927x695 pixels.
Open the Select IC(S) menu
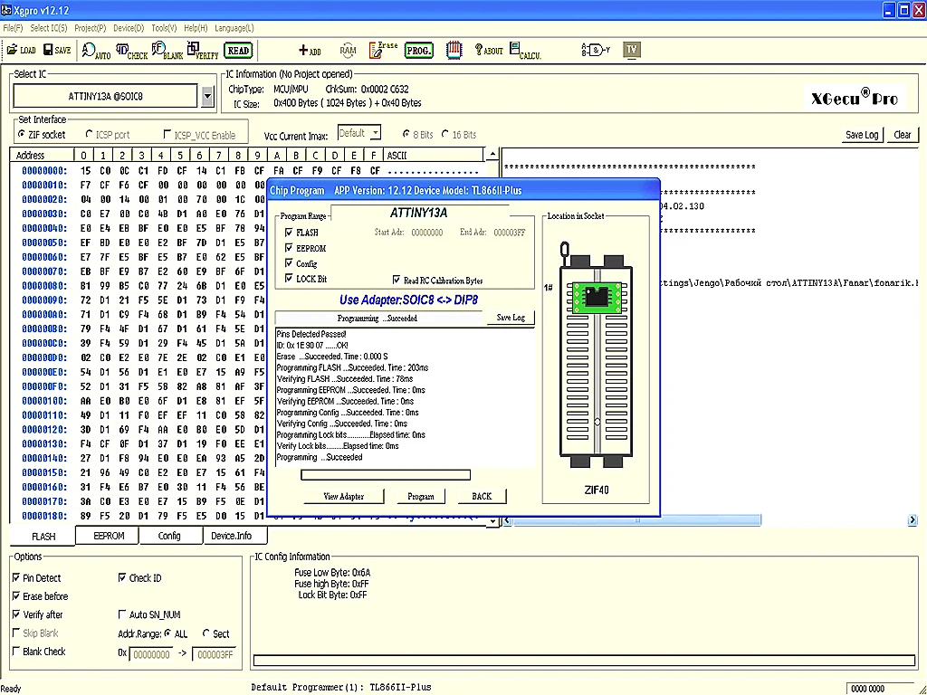tap(49, 28)
